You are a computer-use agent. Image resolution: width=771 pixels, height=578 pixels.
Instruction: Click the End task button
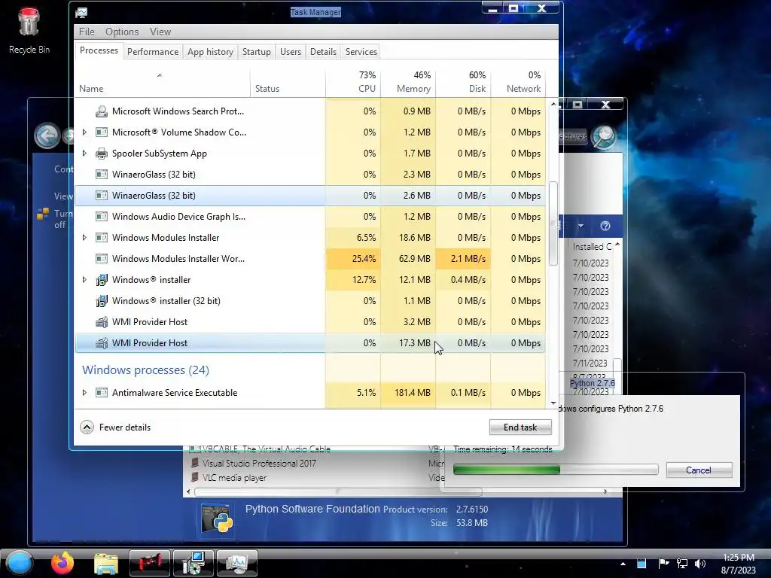(x=520, y=427)
